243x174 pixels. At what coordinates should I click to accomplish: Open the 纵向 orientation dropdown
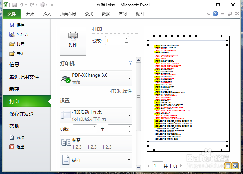96,160
